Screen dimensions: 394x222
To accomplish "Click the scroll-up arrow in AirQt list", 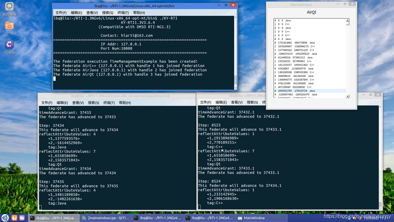I will click(x=347, y=20).
